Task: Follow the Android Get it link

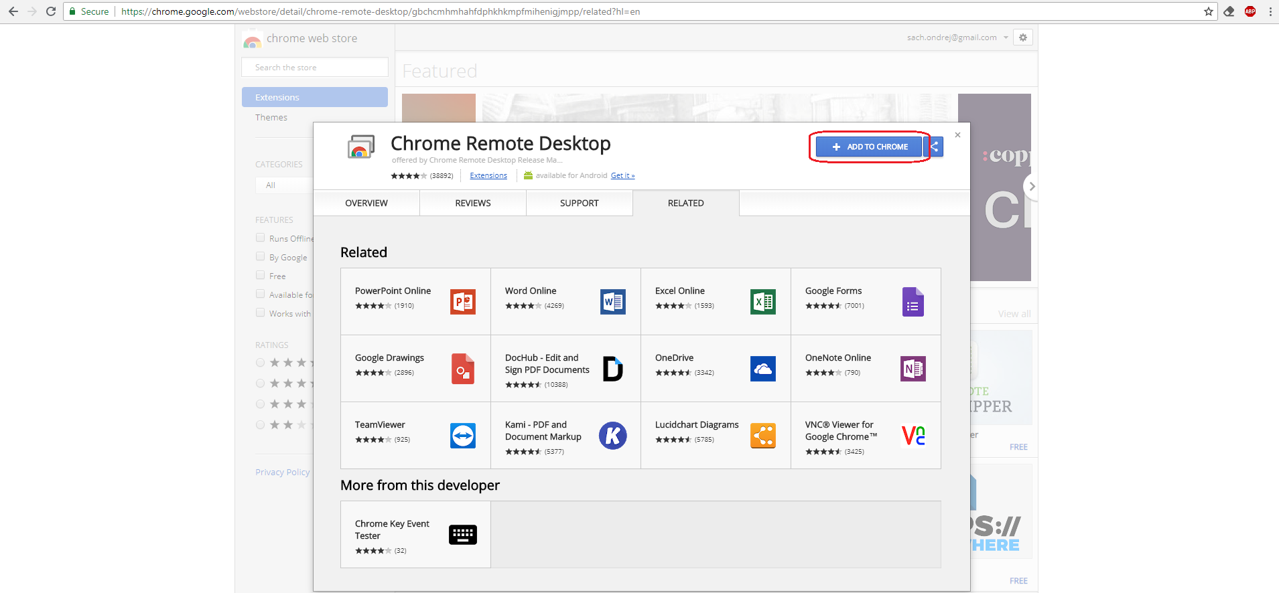Action: tap(622, 175)
